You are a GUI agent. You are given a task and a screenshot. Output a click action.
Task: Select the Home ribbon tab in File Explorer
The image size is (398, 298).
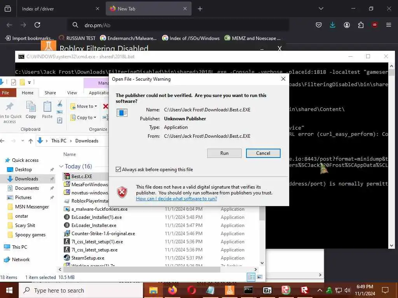pos(28,93)
